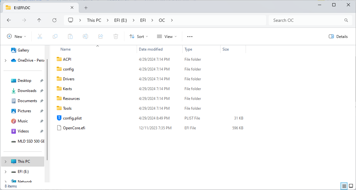Open the Sort dropdown menu
This screenshot has width=356, height=190.
(139, 36)
